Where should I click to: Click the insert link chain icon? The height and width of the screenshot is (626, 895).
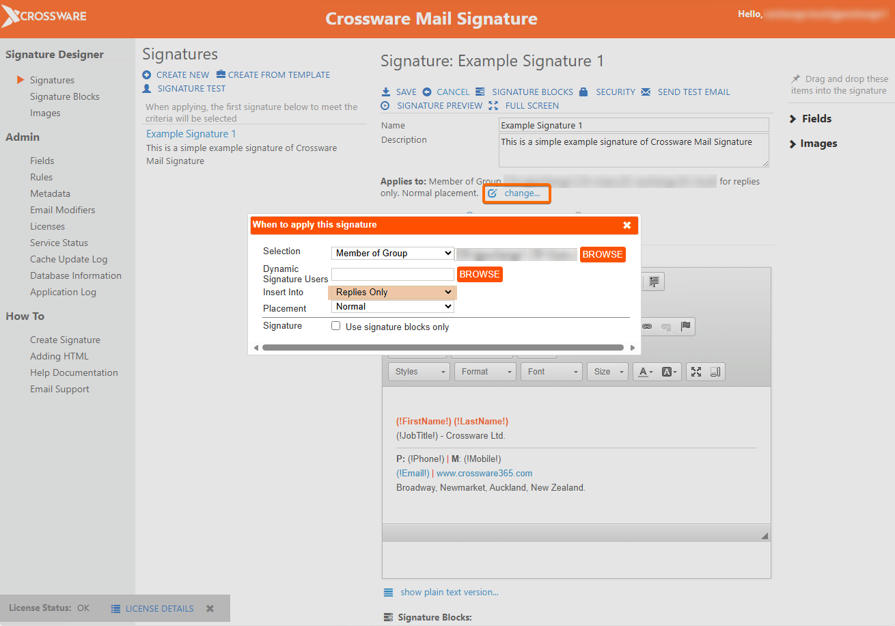[x=647, y=327]
